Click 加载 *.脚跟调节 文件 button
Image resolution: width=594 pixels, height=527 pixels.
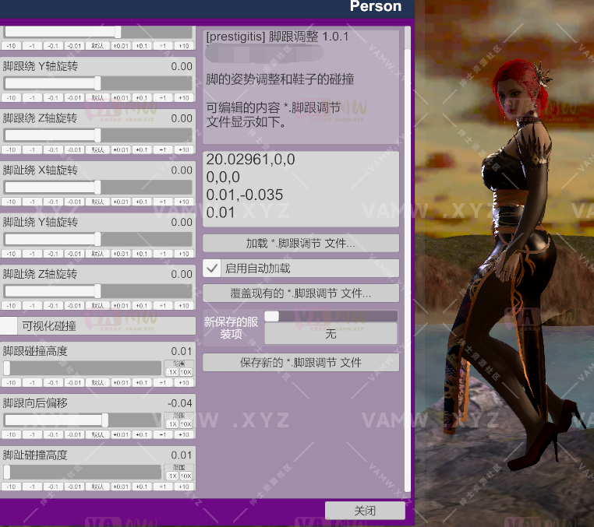[x=301, y=244]
